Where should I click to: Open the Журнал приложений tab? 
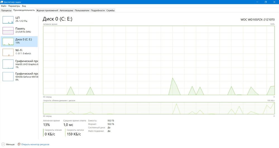(x=47, y=11)
